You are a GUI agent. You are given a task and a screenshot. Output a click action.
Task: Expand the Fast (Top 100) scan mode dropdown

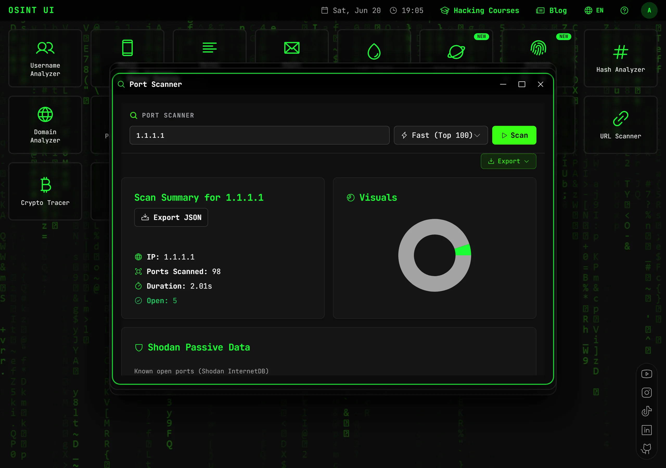[x=441, y=135]
